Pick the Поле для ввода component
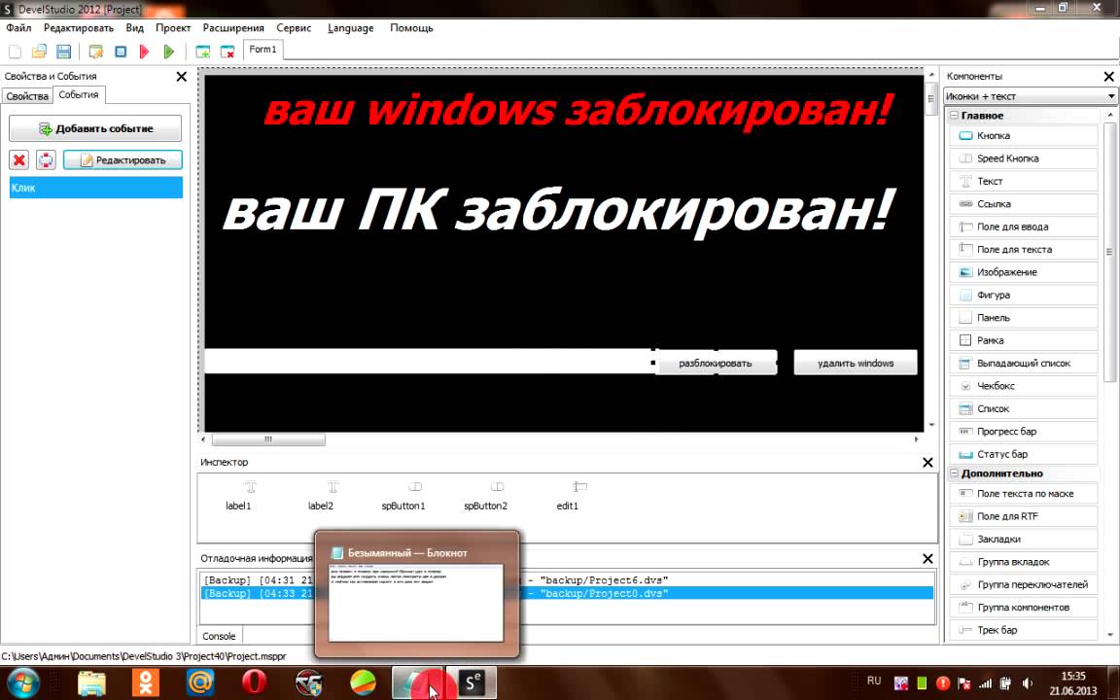This screenshot has width=1120, height=700. click(x=1024, y=227)
